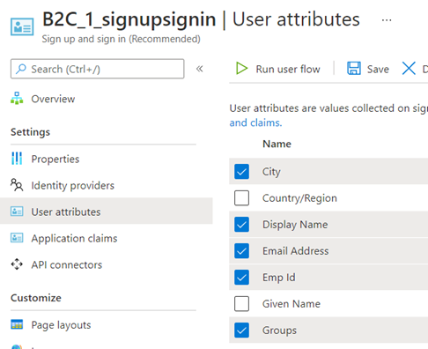Check the Country/Region attribute checkbox

(241, 198)
